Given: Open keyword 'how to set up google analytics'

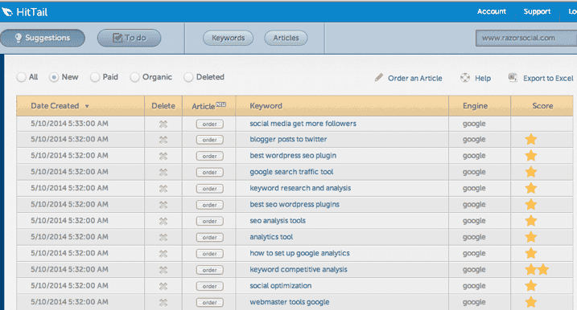Looking at the screenshot, I should click(x=299, y=253).
